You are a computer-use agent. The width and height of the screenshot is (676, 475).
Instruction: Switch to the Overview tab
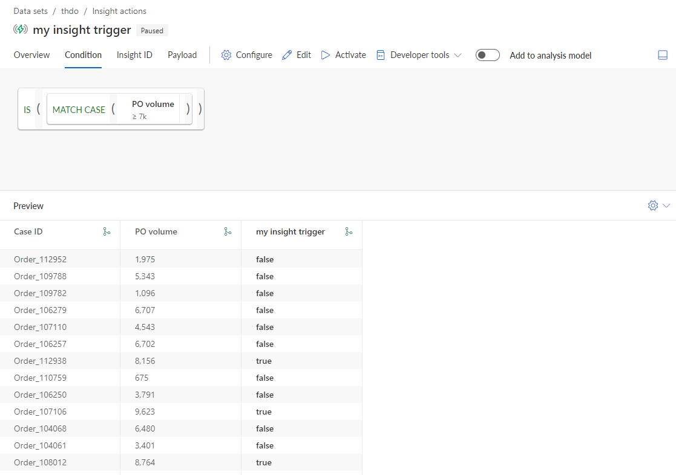(31, 55)
